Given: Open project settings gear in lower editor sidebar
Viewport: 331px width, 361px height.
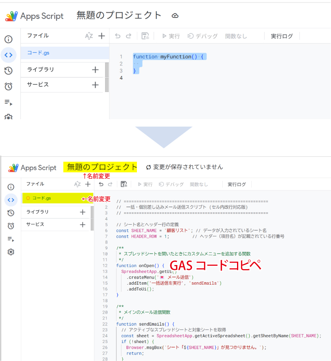Looking at the screenshot, I should [11, 252].
